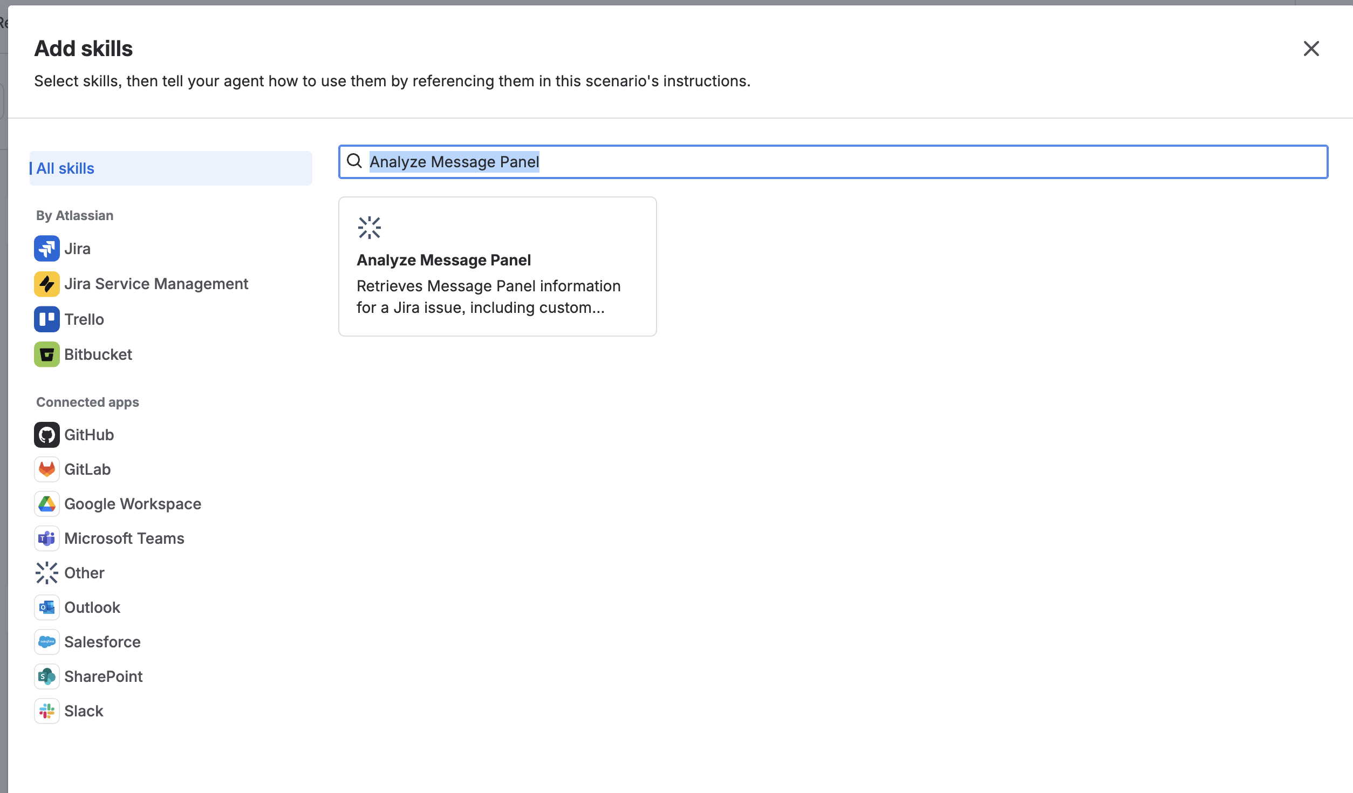Filter skills by Other category
The width and height of the screenshot is (1353, 793).
click(x=84, y=572)
